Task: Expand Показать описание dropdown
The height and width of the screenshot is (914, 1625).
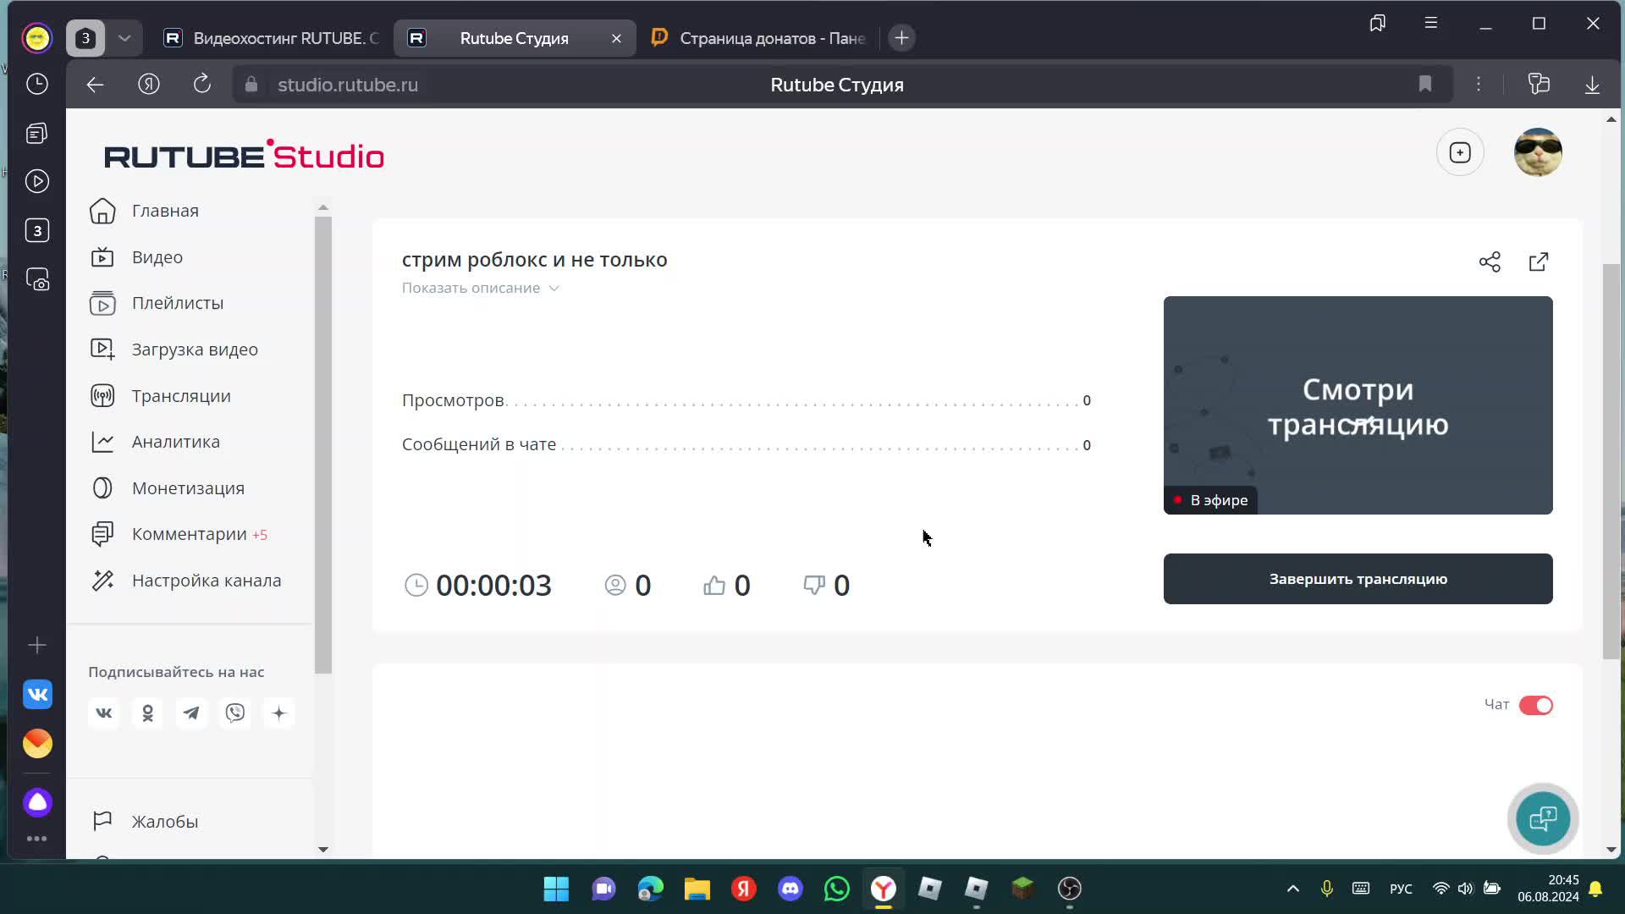Action: tap(480, 288)
